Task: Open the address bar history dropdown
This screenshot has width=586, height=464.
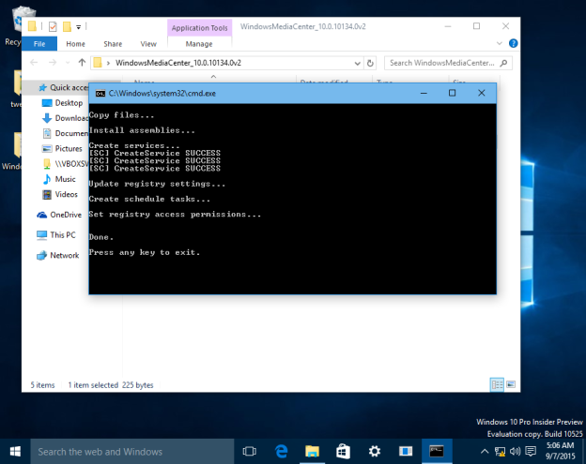Action: pos(357,63)
